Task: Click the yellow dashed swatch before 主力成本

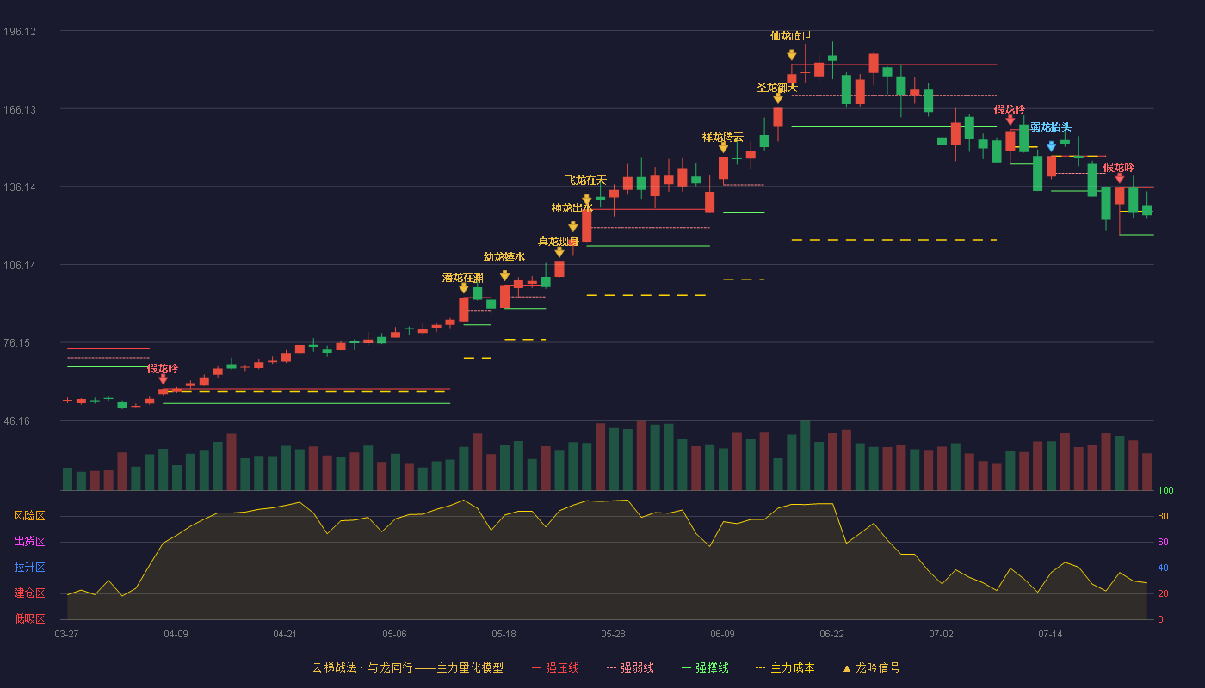Action: 760,668
